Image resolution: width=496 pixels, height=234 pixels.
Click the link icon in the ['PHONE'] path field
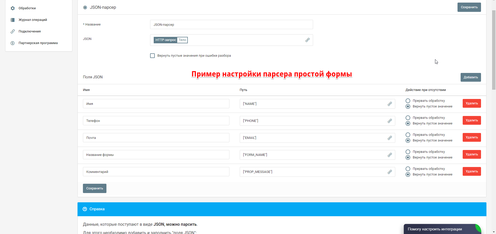coord(390,121)
